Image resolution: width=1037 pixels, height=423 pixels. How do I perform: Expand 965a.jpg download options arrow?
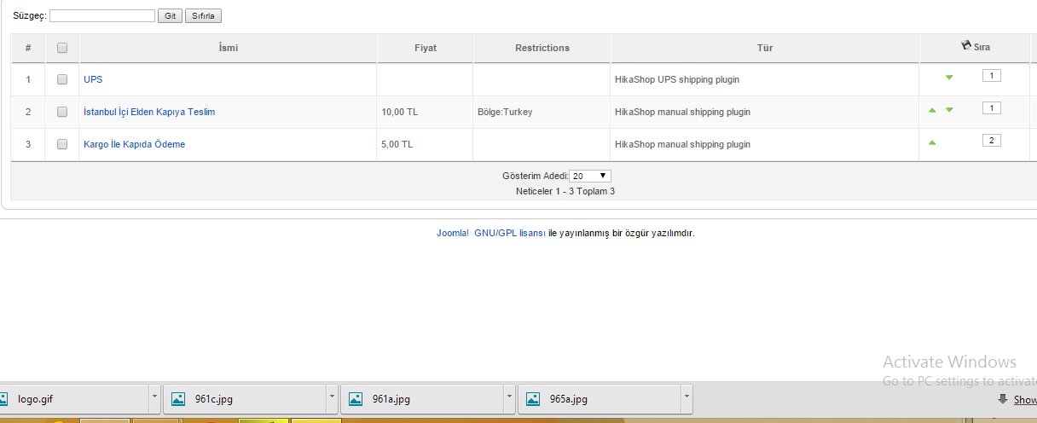(x=687, y=398)
